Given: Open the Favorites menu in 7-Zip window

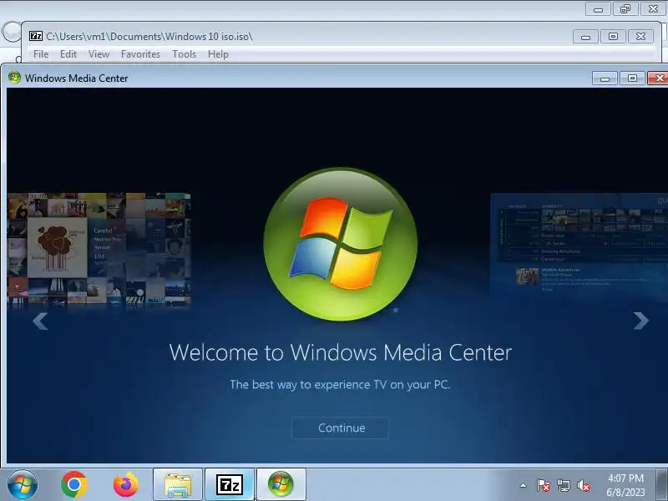Looking at the screenshot, I should click(x=140, y=54).
